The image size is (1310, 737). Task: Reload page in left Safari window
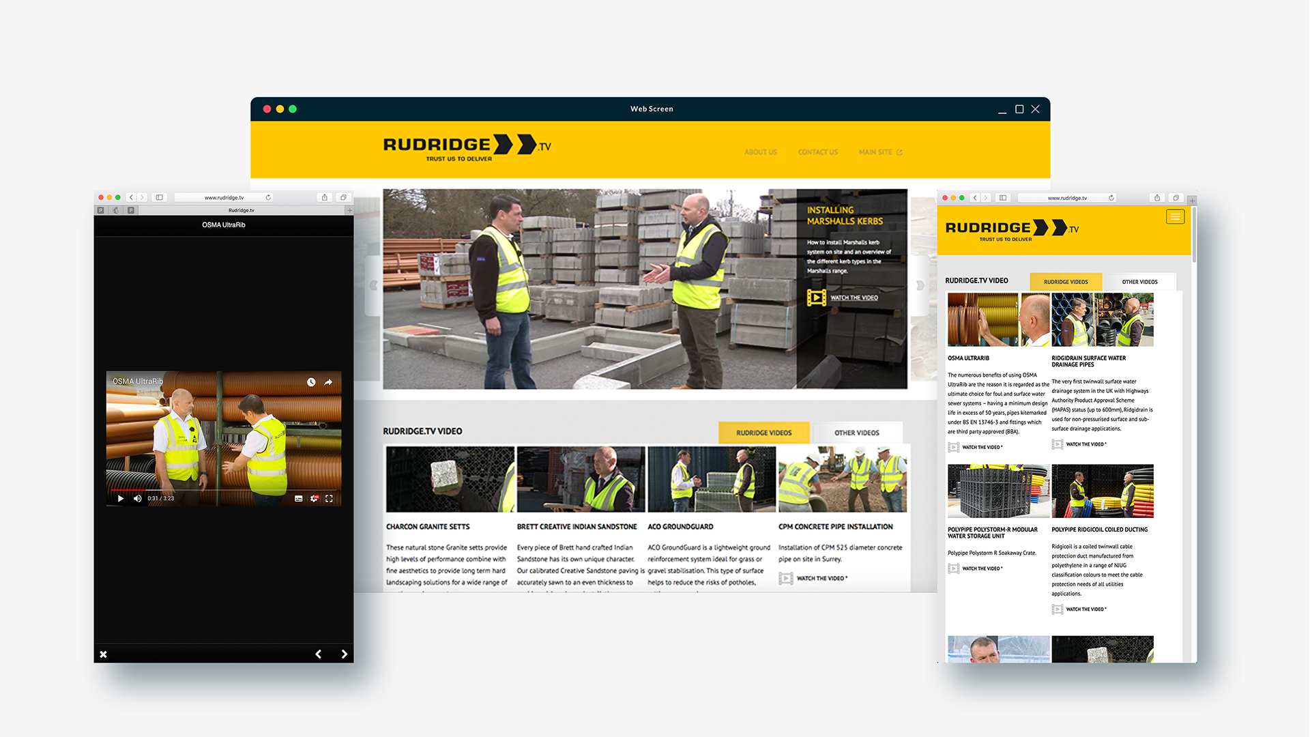(x=268, y=197)
